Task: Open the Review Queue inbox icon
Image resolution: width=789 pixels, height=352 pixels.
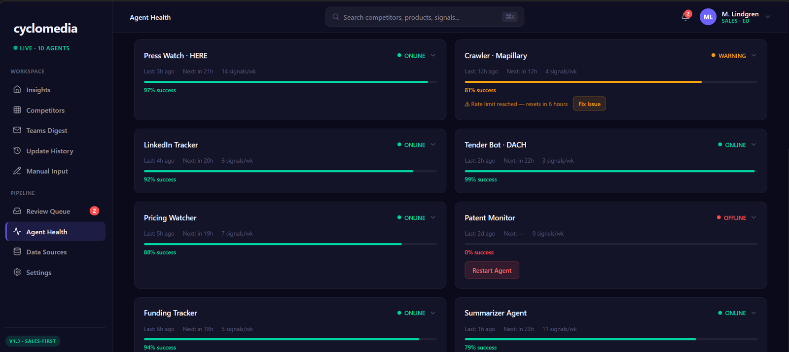Action: coord(17,211)
